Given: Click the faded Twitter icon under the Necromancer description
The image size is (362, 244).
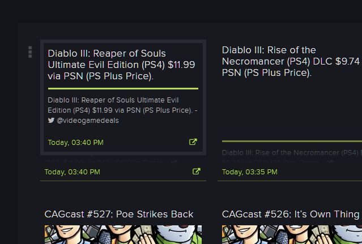Looking at the screenshot, I should [331, 162].
